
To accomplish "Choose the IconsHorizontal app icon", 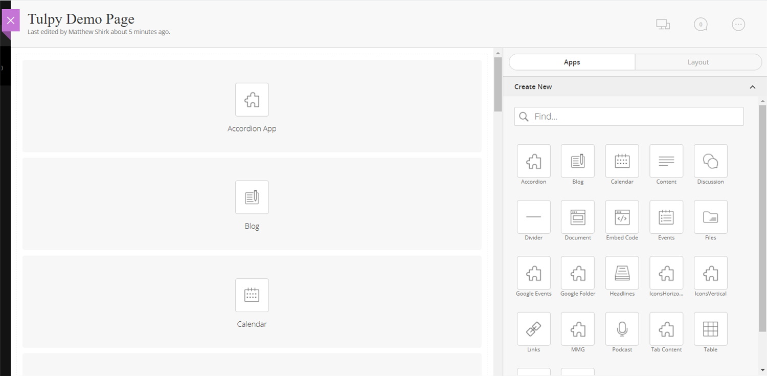I will [666, 273].
